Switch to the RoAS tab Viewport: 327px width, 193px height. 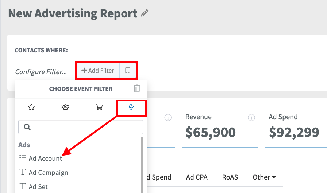click(230, 177)
